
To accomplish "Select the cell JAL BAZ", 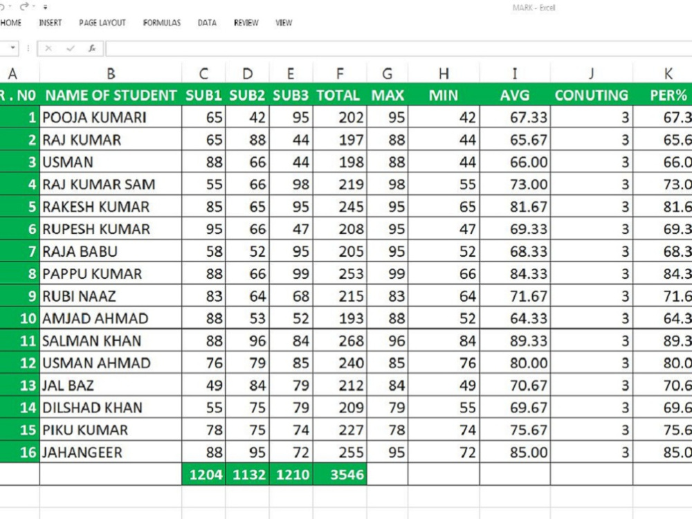I will coord(111,385).
